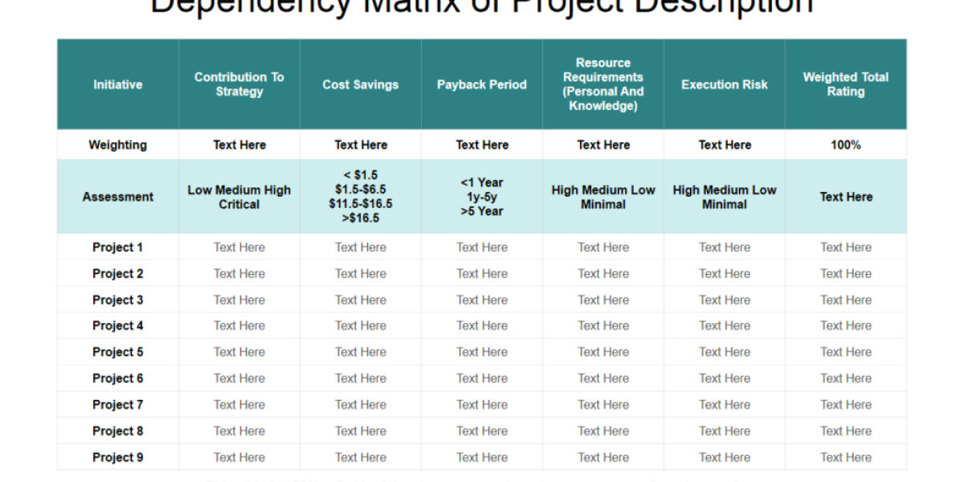The height and width of the screenshot is (482, 964).
Task: Select the Payback Period header
Action: point(482,84)
